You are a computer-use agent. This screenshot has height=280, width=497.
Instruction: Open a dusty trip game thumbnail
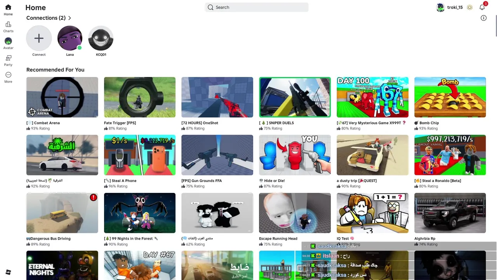(x=372, y=155)
